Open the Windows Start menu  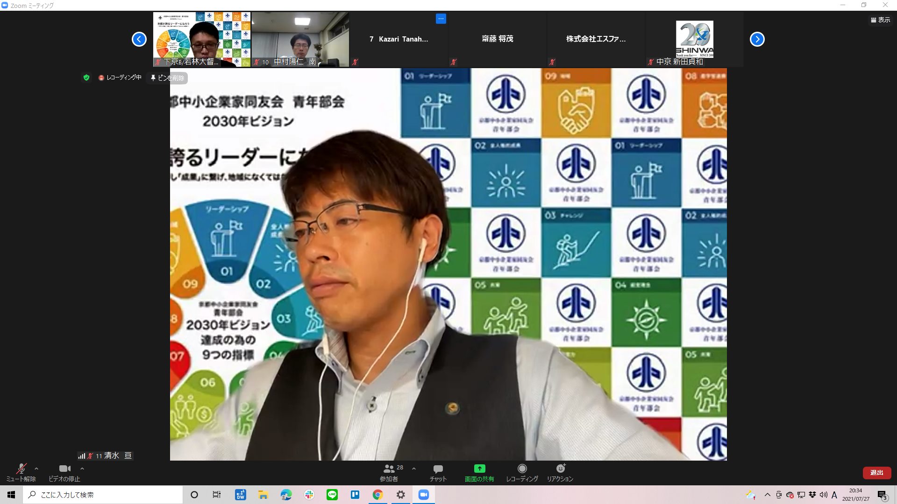(x=11, y=495)
